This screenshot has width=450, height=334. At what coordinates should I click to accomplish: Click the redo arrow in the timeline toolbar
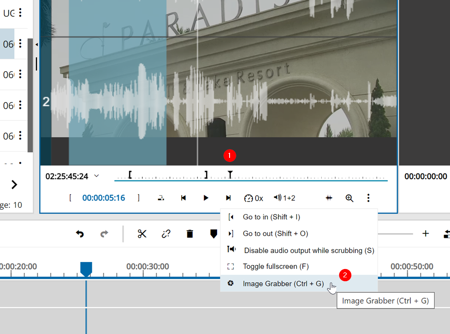(104, 234)
